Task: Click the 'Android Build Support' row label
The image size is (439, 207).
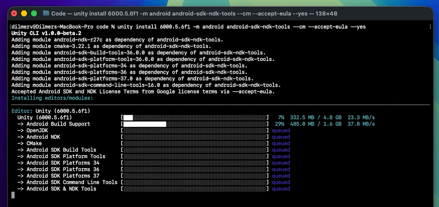Action: click(58, 124)
